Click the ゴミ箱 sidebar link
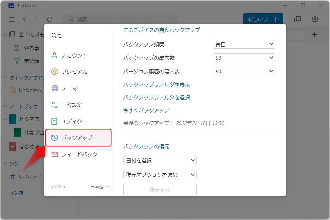 pos(16,193)
